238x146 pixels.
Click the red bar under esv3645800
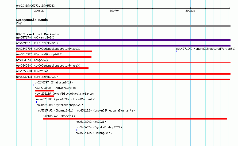[52, 68]
